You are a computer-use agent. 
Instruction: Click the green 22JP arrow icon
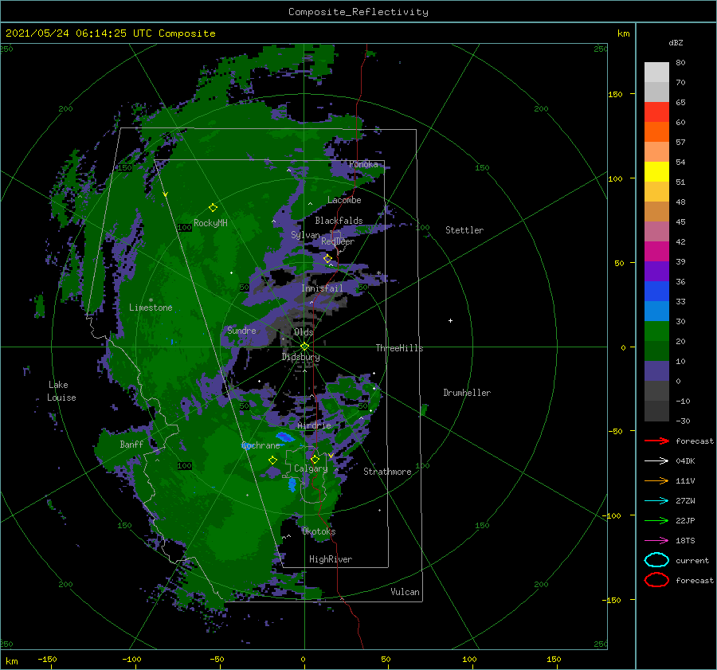pyautogui.click(x=656, y=520)
